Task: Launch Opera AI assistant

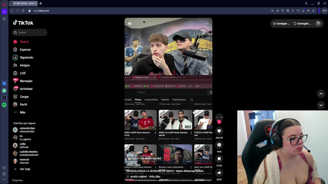Action: point(325,11)
